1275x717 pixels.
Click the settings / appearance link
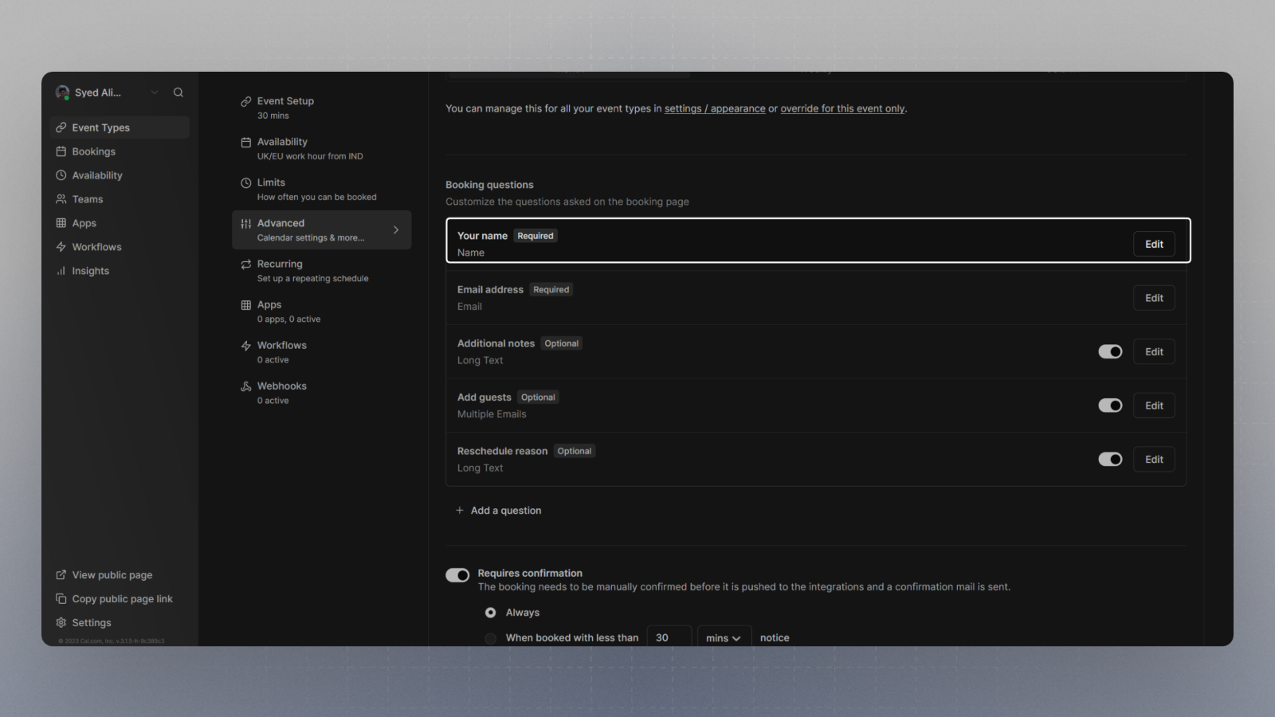715,108
